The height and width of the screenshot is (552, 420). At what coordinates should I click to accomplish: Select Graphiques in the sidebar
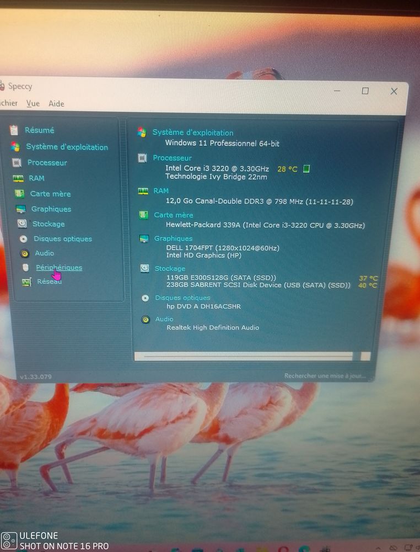pyautogui.click(x=51, y=209)
